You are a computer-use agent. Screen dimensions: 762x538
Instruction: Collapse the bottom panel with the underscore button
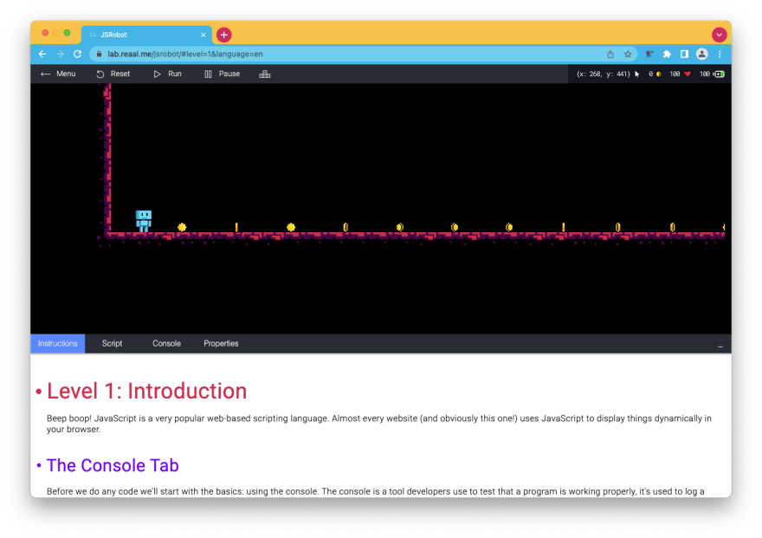[x=720, y=346]
